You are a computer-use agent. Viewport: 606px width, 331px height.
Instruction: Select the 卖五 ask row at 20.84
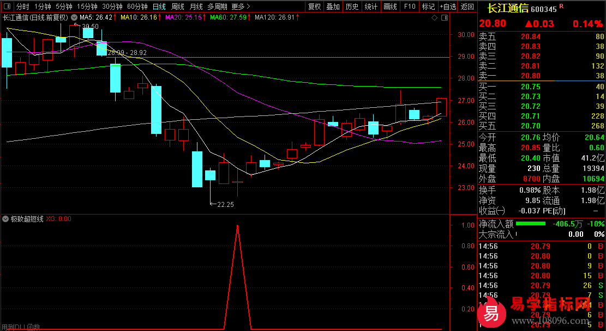542,36
